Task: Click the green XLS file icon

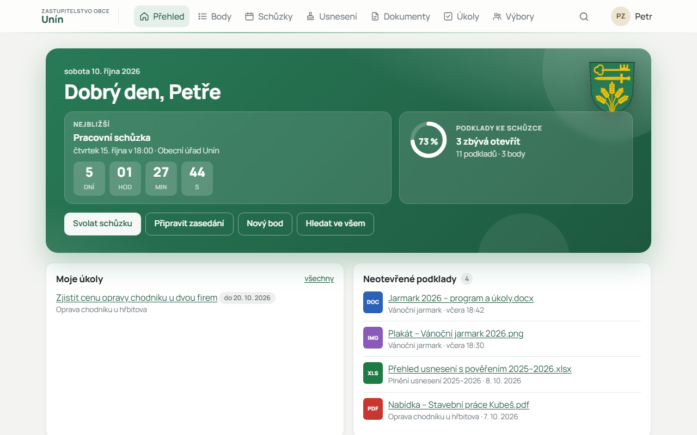Action: click(x=373, y=373)
